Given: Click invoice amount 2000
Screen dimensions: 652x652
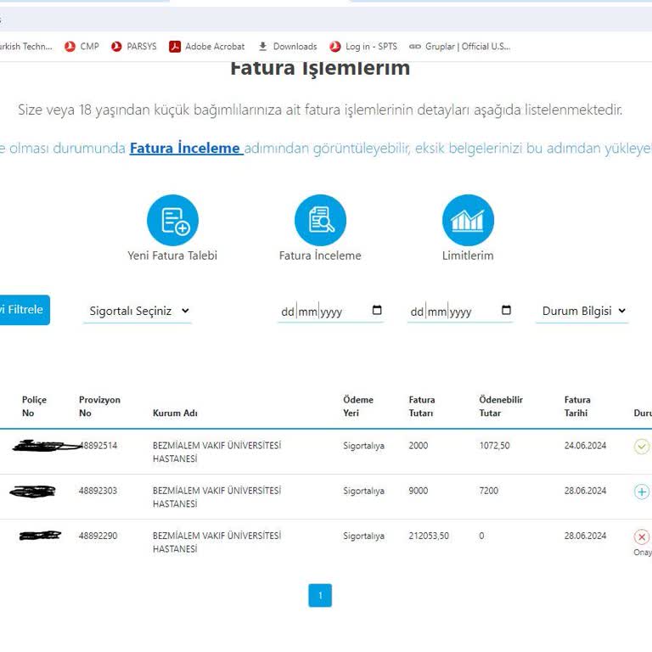Looking at the screenshot, I should [x=419, y=446].
